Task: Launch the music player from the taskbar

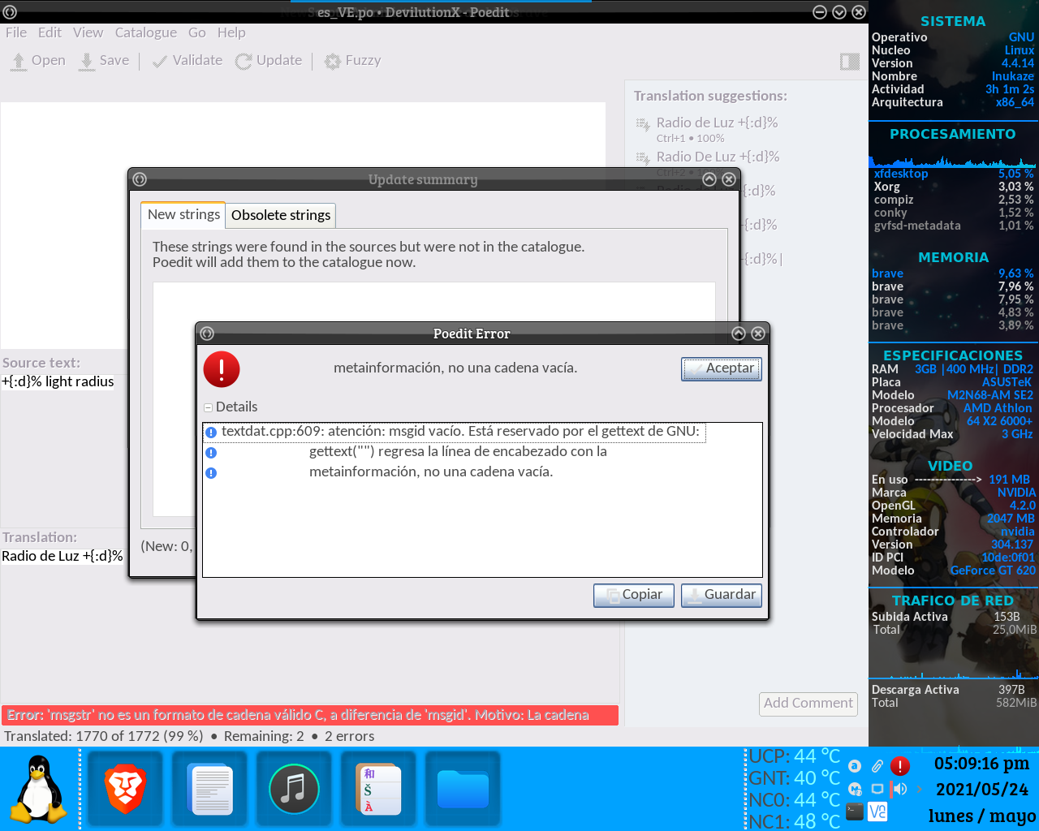Action: 294,787
